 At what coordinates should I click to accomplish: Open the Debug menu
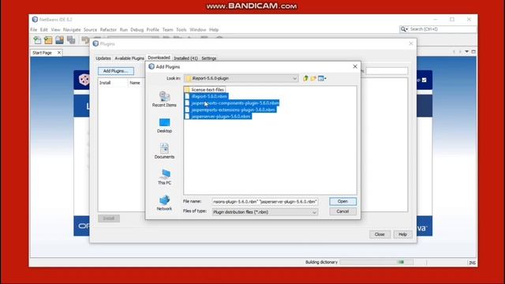[x=137, y=30]
